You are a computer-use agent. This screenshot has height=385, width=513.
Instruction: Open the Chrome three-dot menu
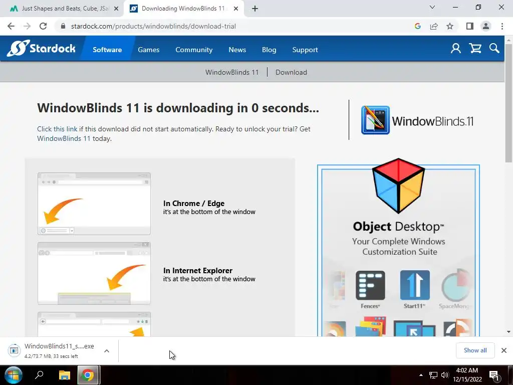502,26
